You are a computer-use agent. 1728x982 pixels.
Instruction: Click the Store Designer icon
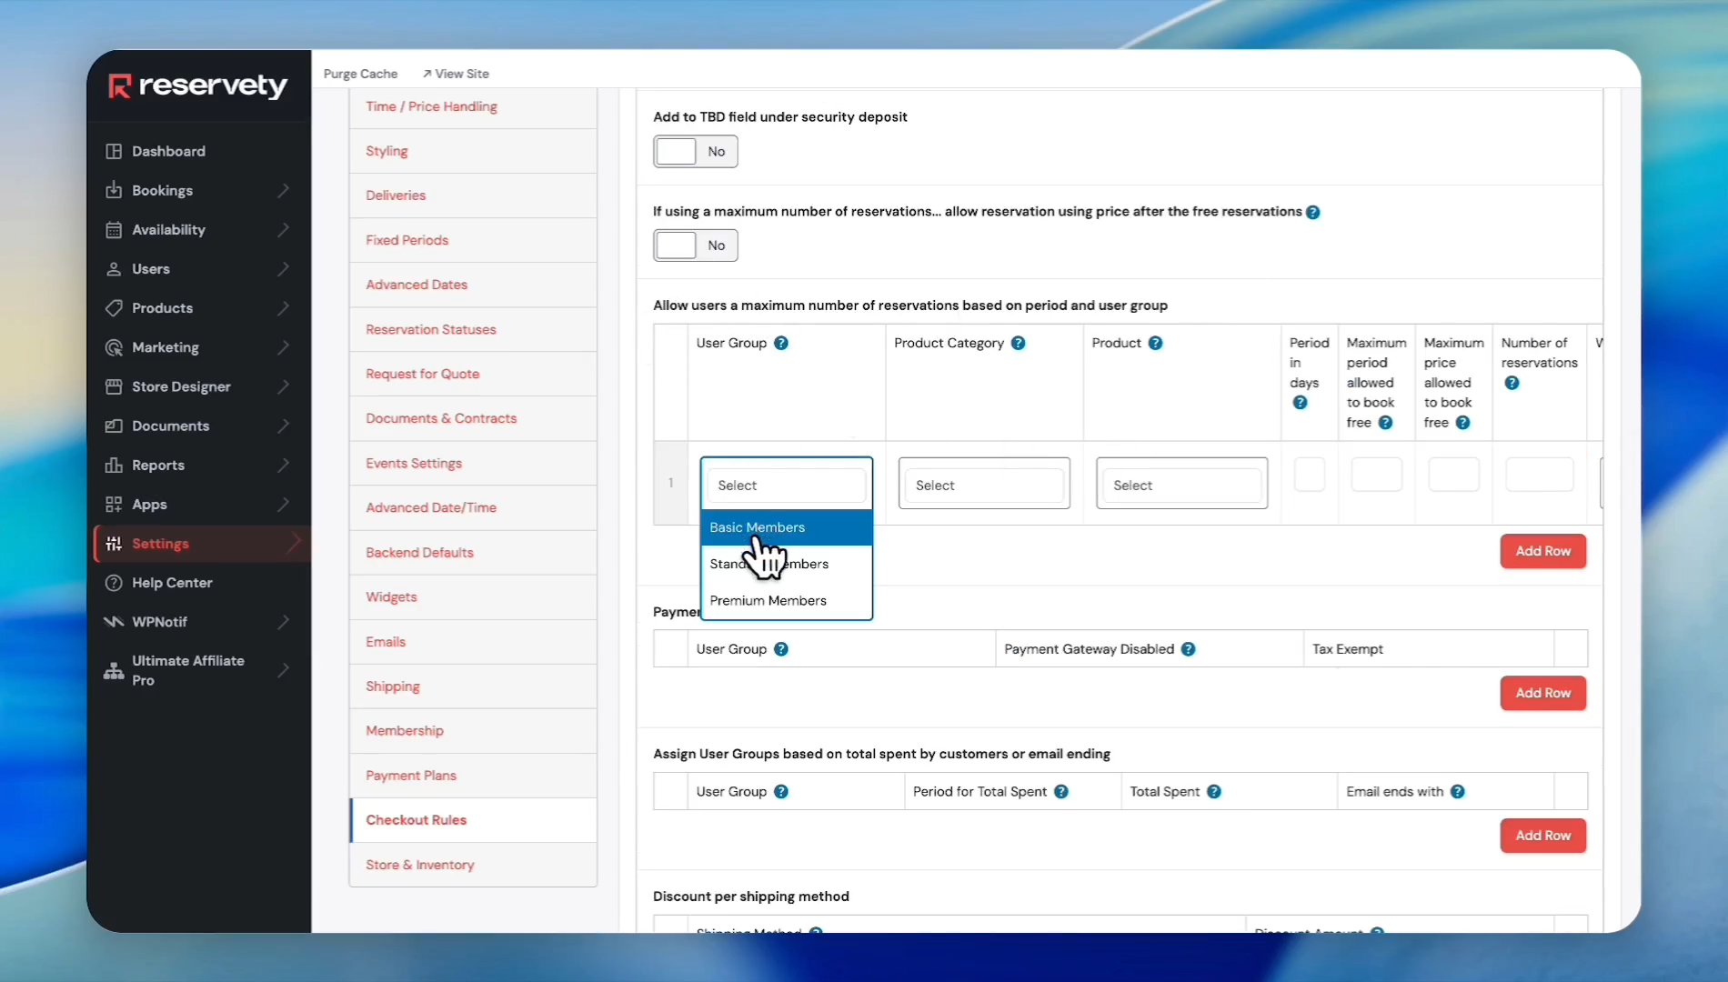coord(114,386)
